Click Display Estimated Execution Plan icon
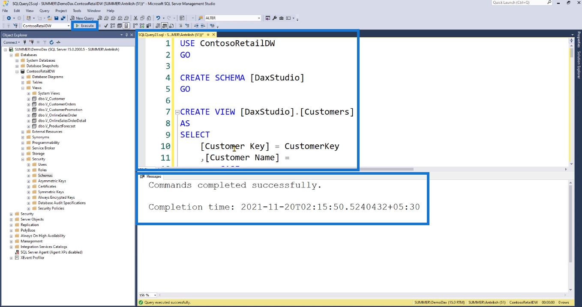 point(113,26)
